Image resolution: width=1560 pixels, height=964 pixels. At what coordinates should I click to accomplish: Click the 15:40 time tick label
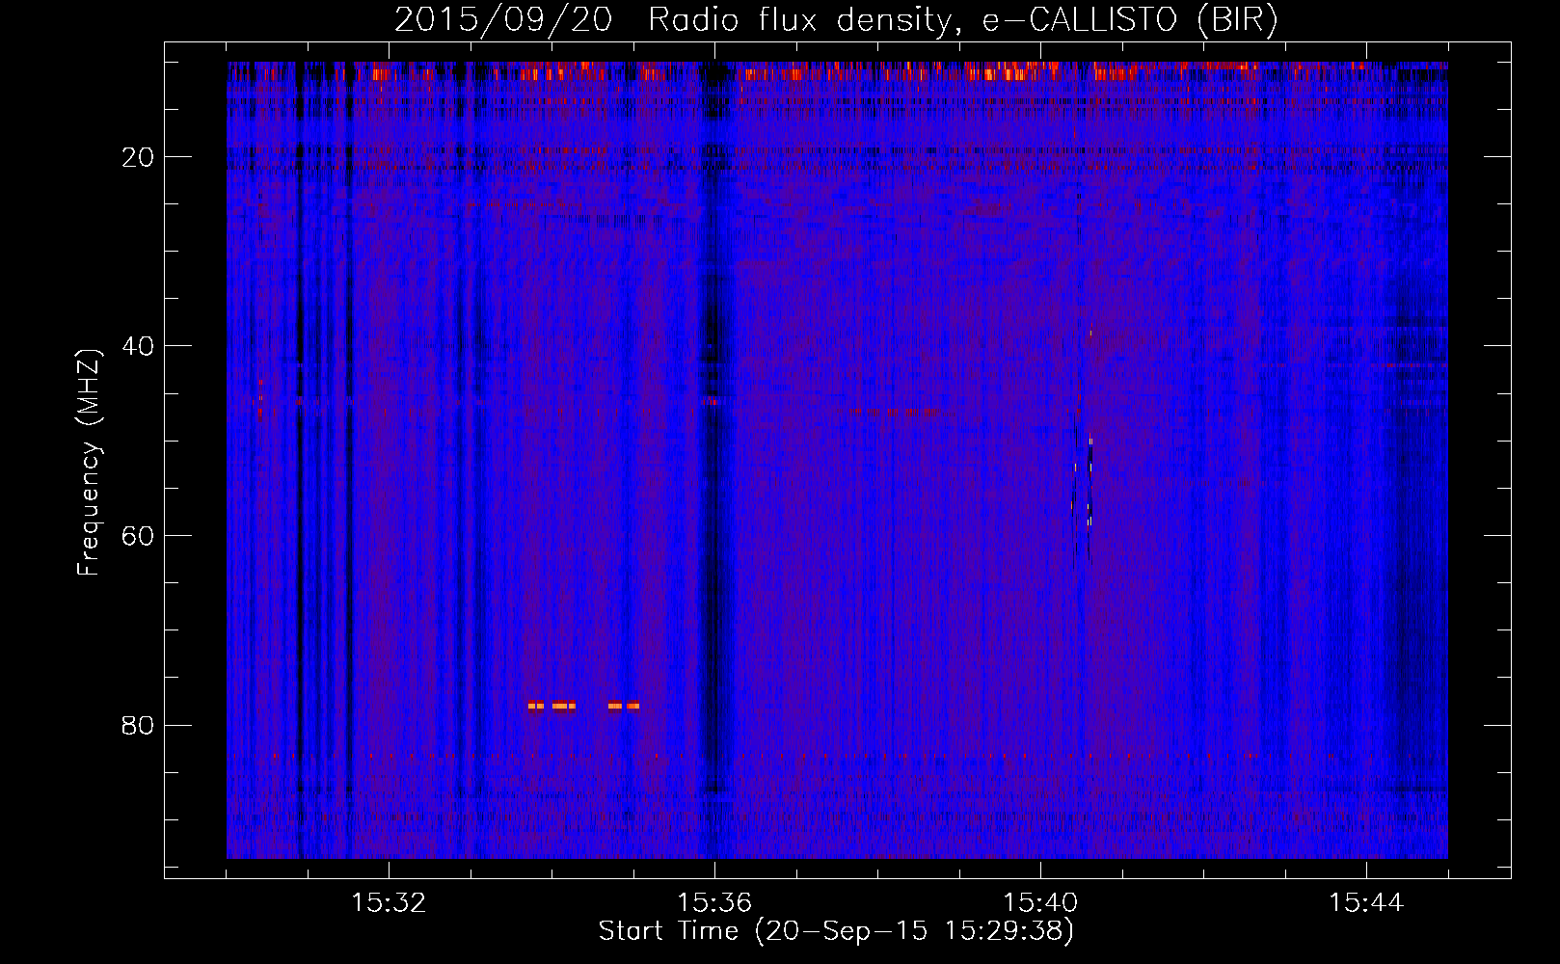[1040, 902]
